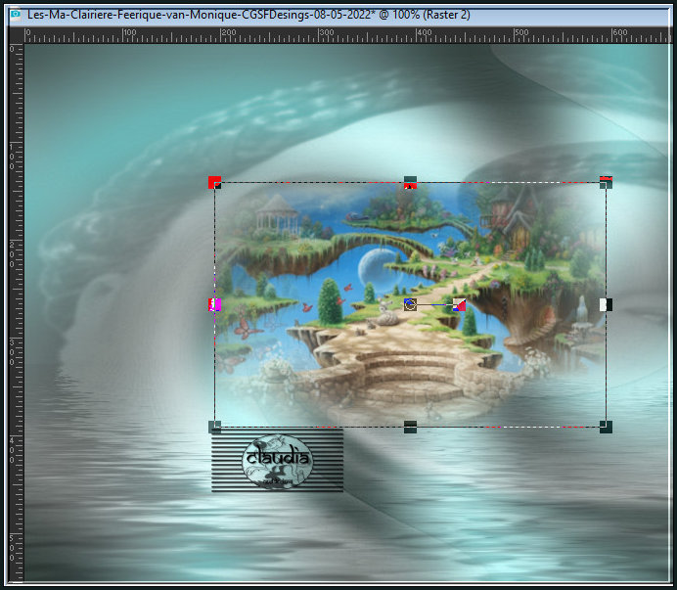This screenshot has width=677, height=590.
Task: Click the bottom-center edge selection handle
Action: [410, 427]
